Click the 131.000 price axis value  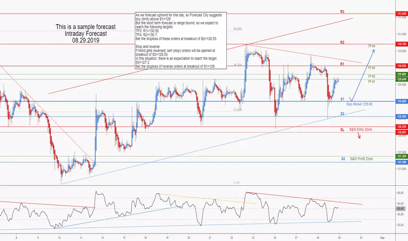401,34
